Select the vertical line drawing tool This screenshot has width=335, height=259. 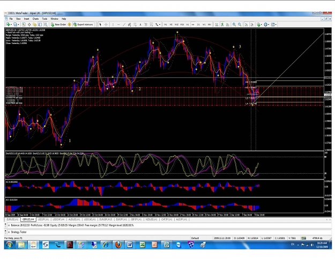click(x=113, y=25)
